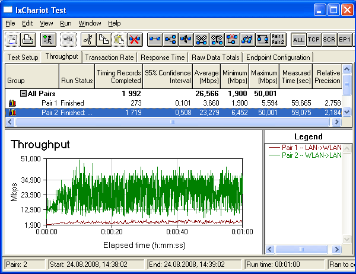Click the results table scroll-left arrow
This screenshot has height=274, width=356.
[x=9, y=122]
